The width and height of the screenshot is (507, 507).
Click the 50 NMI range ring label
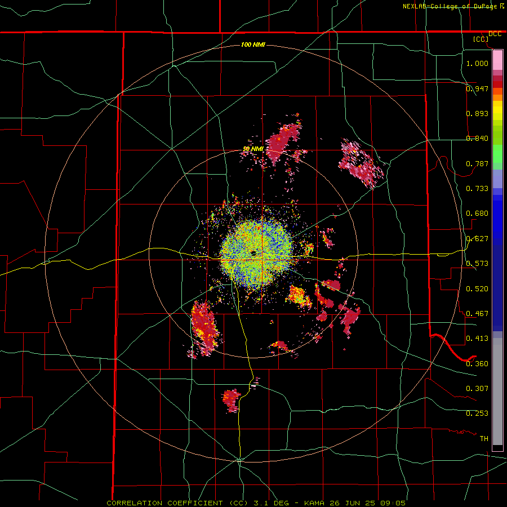coord(253,149)
